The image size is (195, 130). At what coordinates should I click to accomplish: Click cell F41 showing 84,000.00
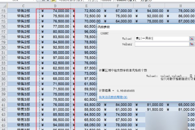[118, 105]
